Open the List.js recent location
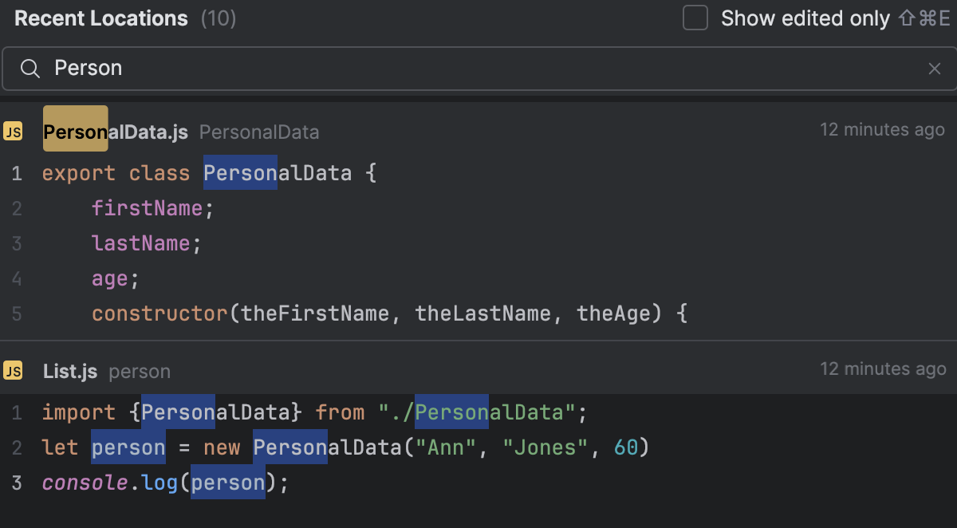Viewport: 957px width, 528px height. coord(70,371)
